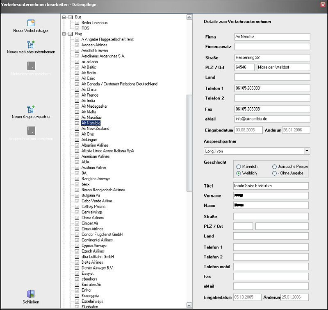This screenshot has height=310, width=328.
Task: Click the tree icon beside Czech Airlines
Action: click(x=77, y=251)
